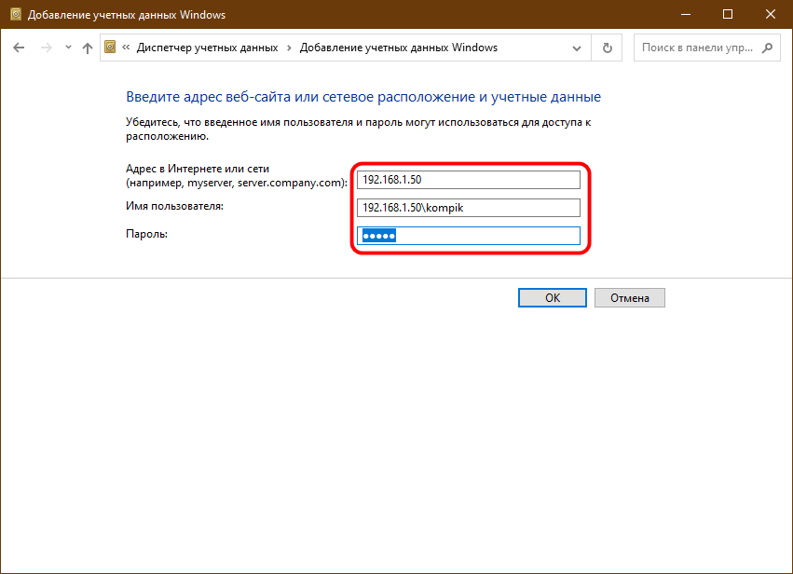Close the Добавление учетных данных window
This screenshot has height=574, width=793.
tap(771, 14)
